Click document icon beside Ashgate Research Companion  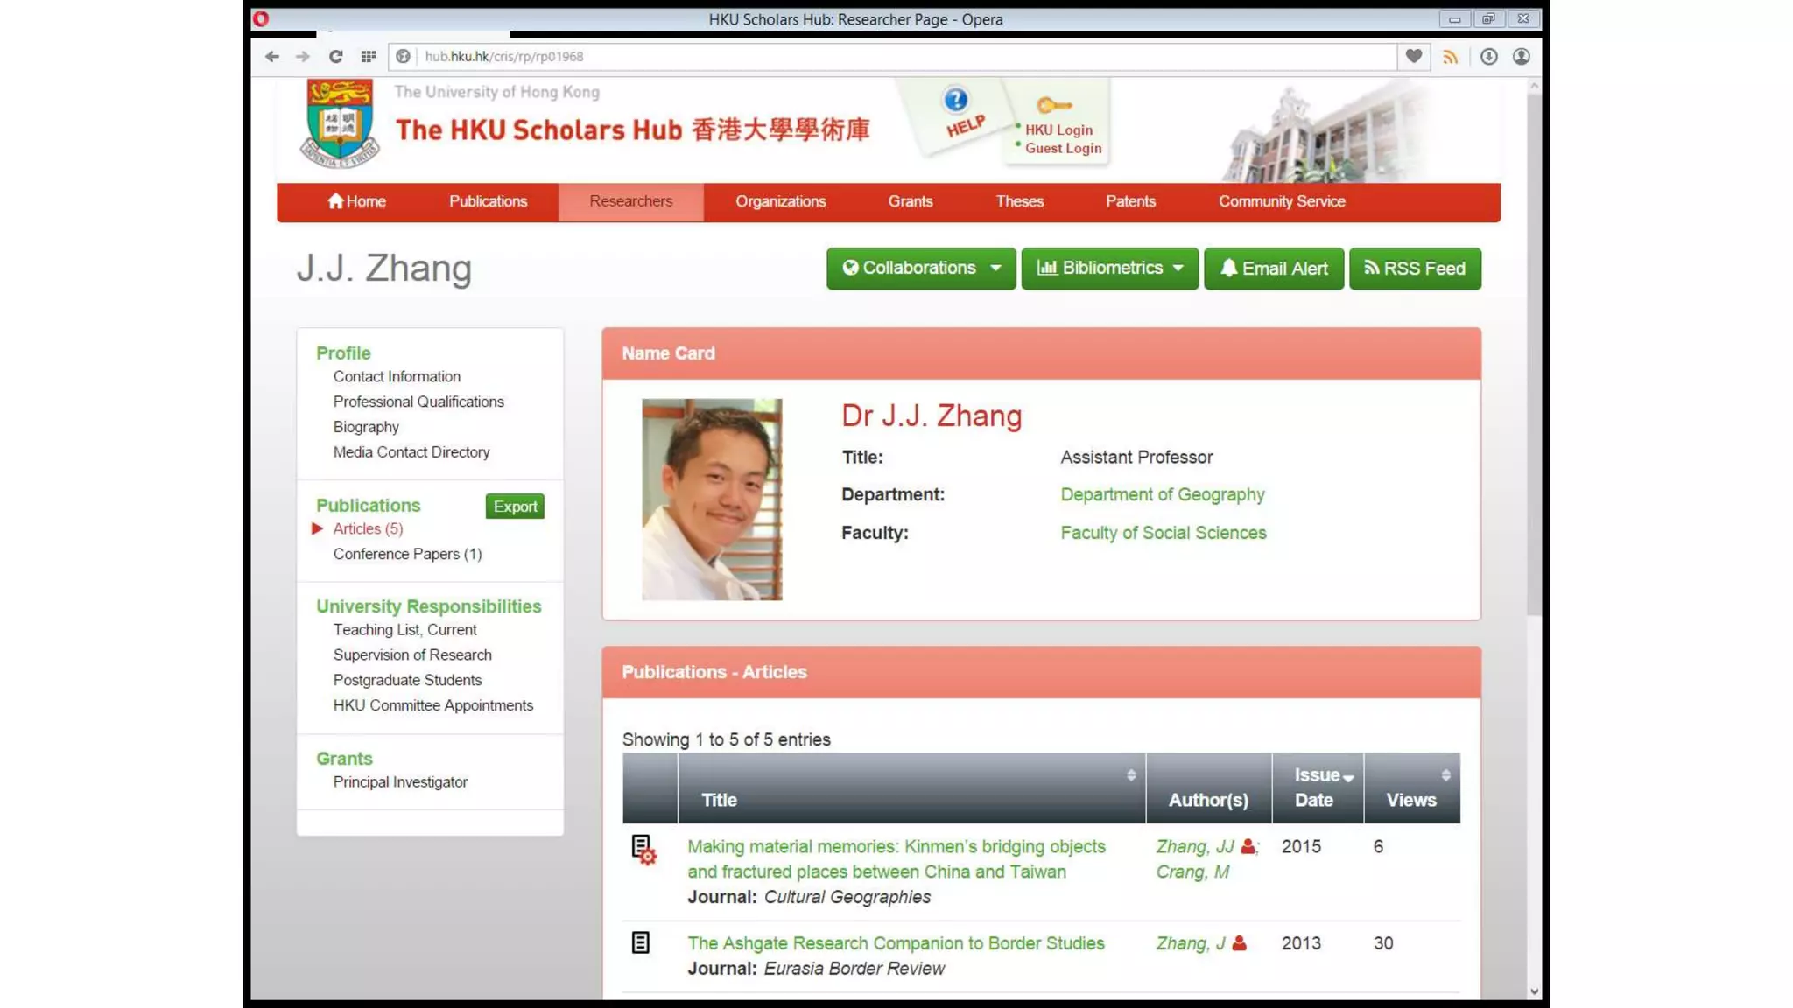[640, 942]
